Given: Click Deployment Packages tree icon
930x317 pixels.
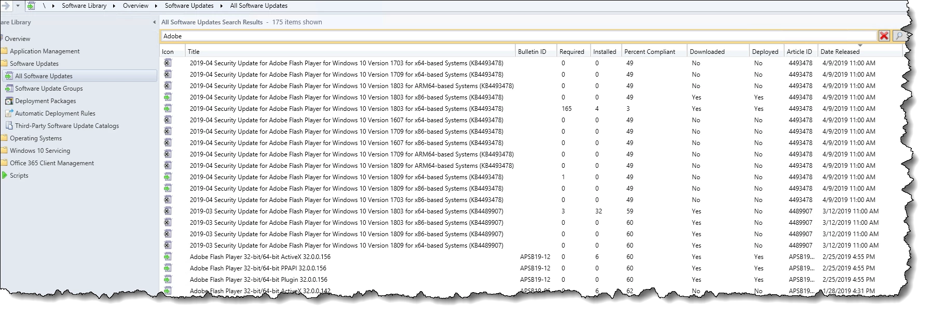Looking at the screenshot, I should (9, 101).
